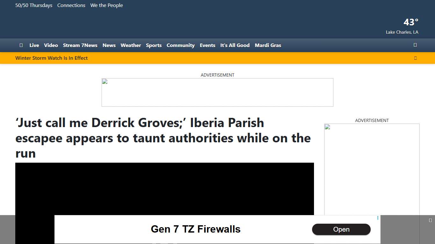Click the Gen 7 TZ Firewalls ad text
The height and width of the screenshot is (244, 435).
(x=196, y=229)
